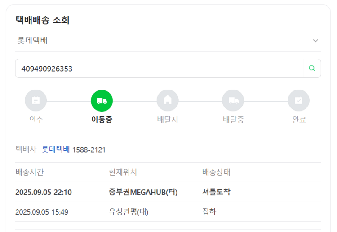Click the 배달중 delivery truck icon
The image size is (337, 232).
pyautogui.click(x=233, y=101)
